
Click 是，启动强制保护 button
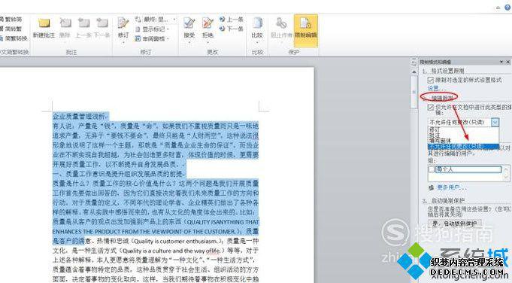click(x=455, y=224)
